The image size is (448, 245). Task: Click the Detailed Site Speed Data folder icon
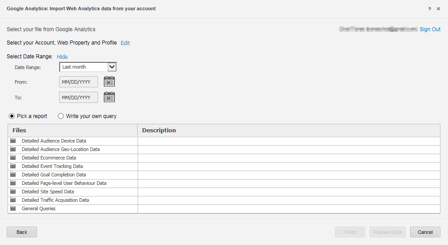(x=13, y=192)
